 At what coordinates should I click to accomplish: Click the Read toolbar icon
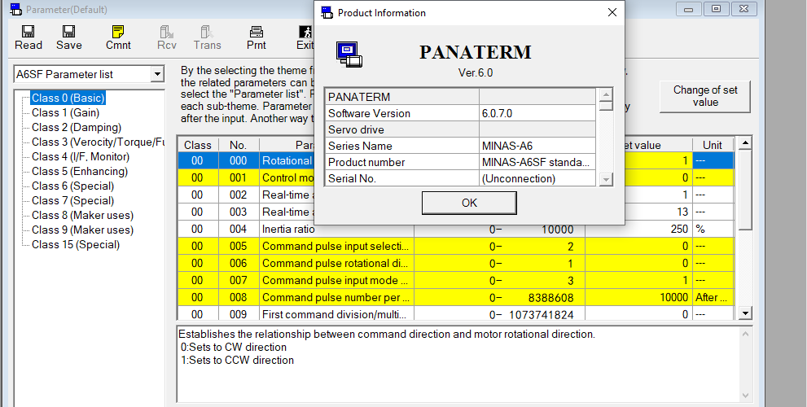pos(29,37)
